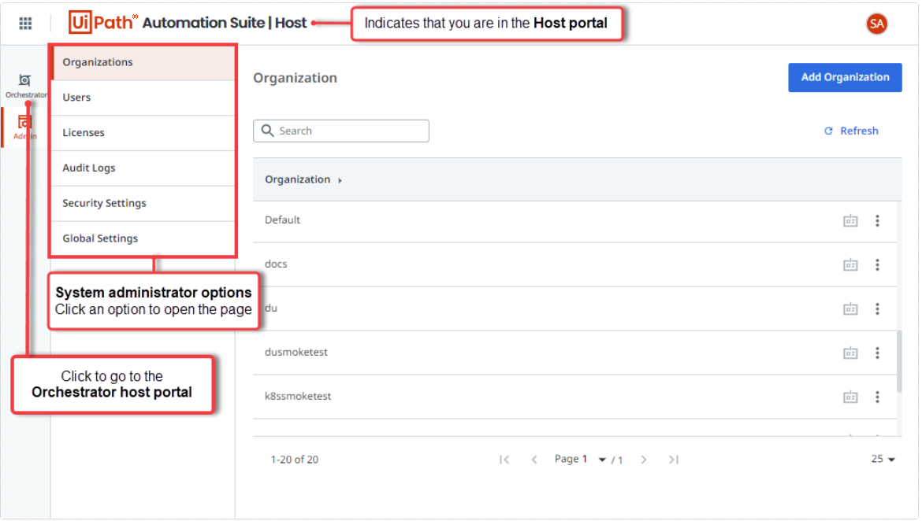Click the Refresh link

[x=852, y=131]
